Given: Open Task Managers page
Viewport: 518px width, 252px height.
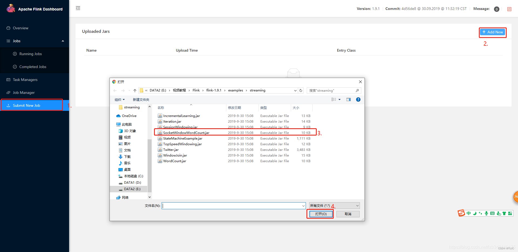Looking at the screenshot, I should pyautogui.click(x=25, y=80).
